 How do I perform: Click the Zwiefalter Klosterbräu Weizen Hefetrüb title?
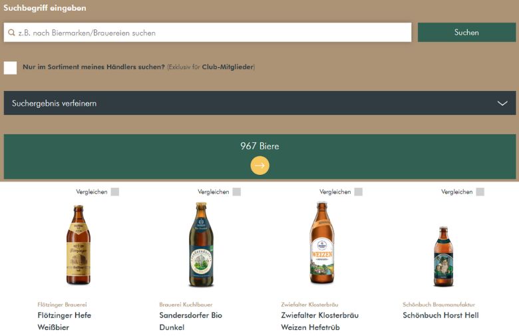point(319,321)
